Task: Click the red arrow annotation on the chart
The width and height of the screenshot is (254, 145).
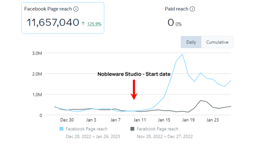Action: coord(134,90)
